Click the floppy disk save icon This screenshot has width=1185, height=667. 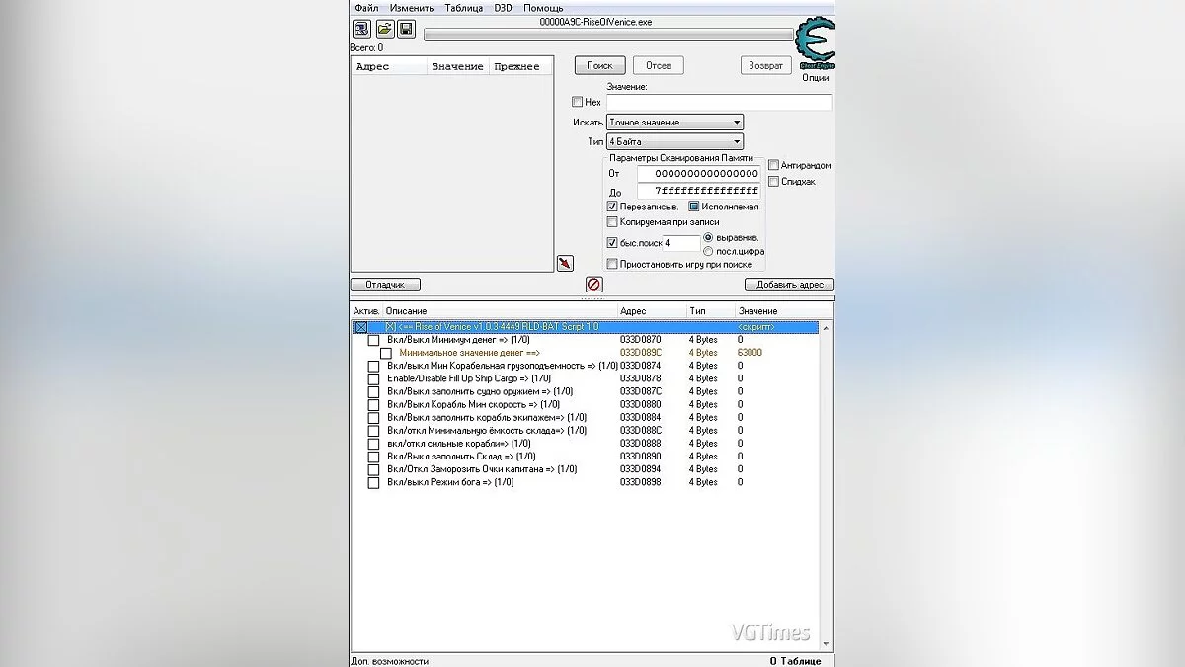point(406,30)
